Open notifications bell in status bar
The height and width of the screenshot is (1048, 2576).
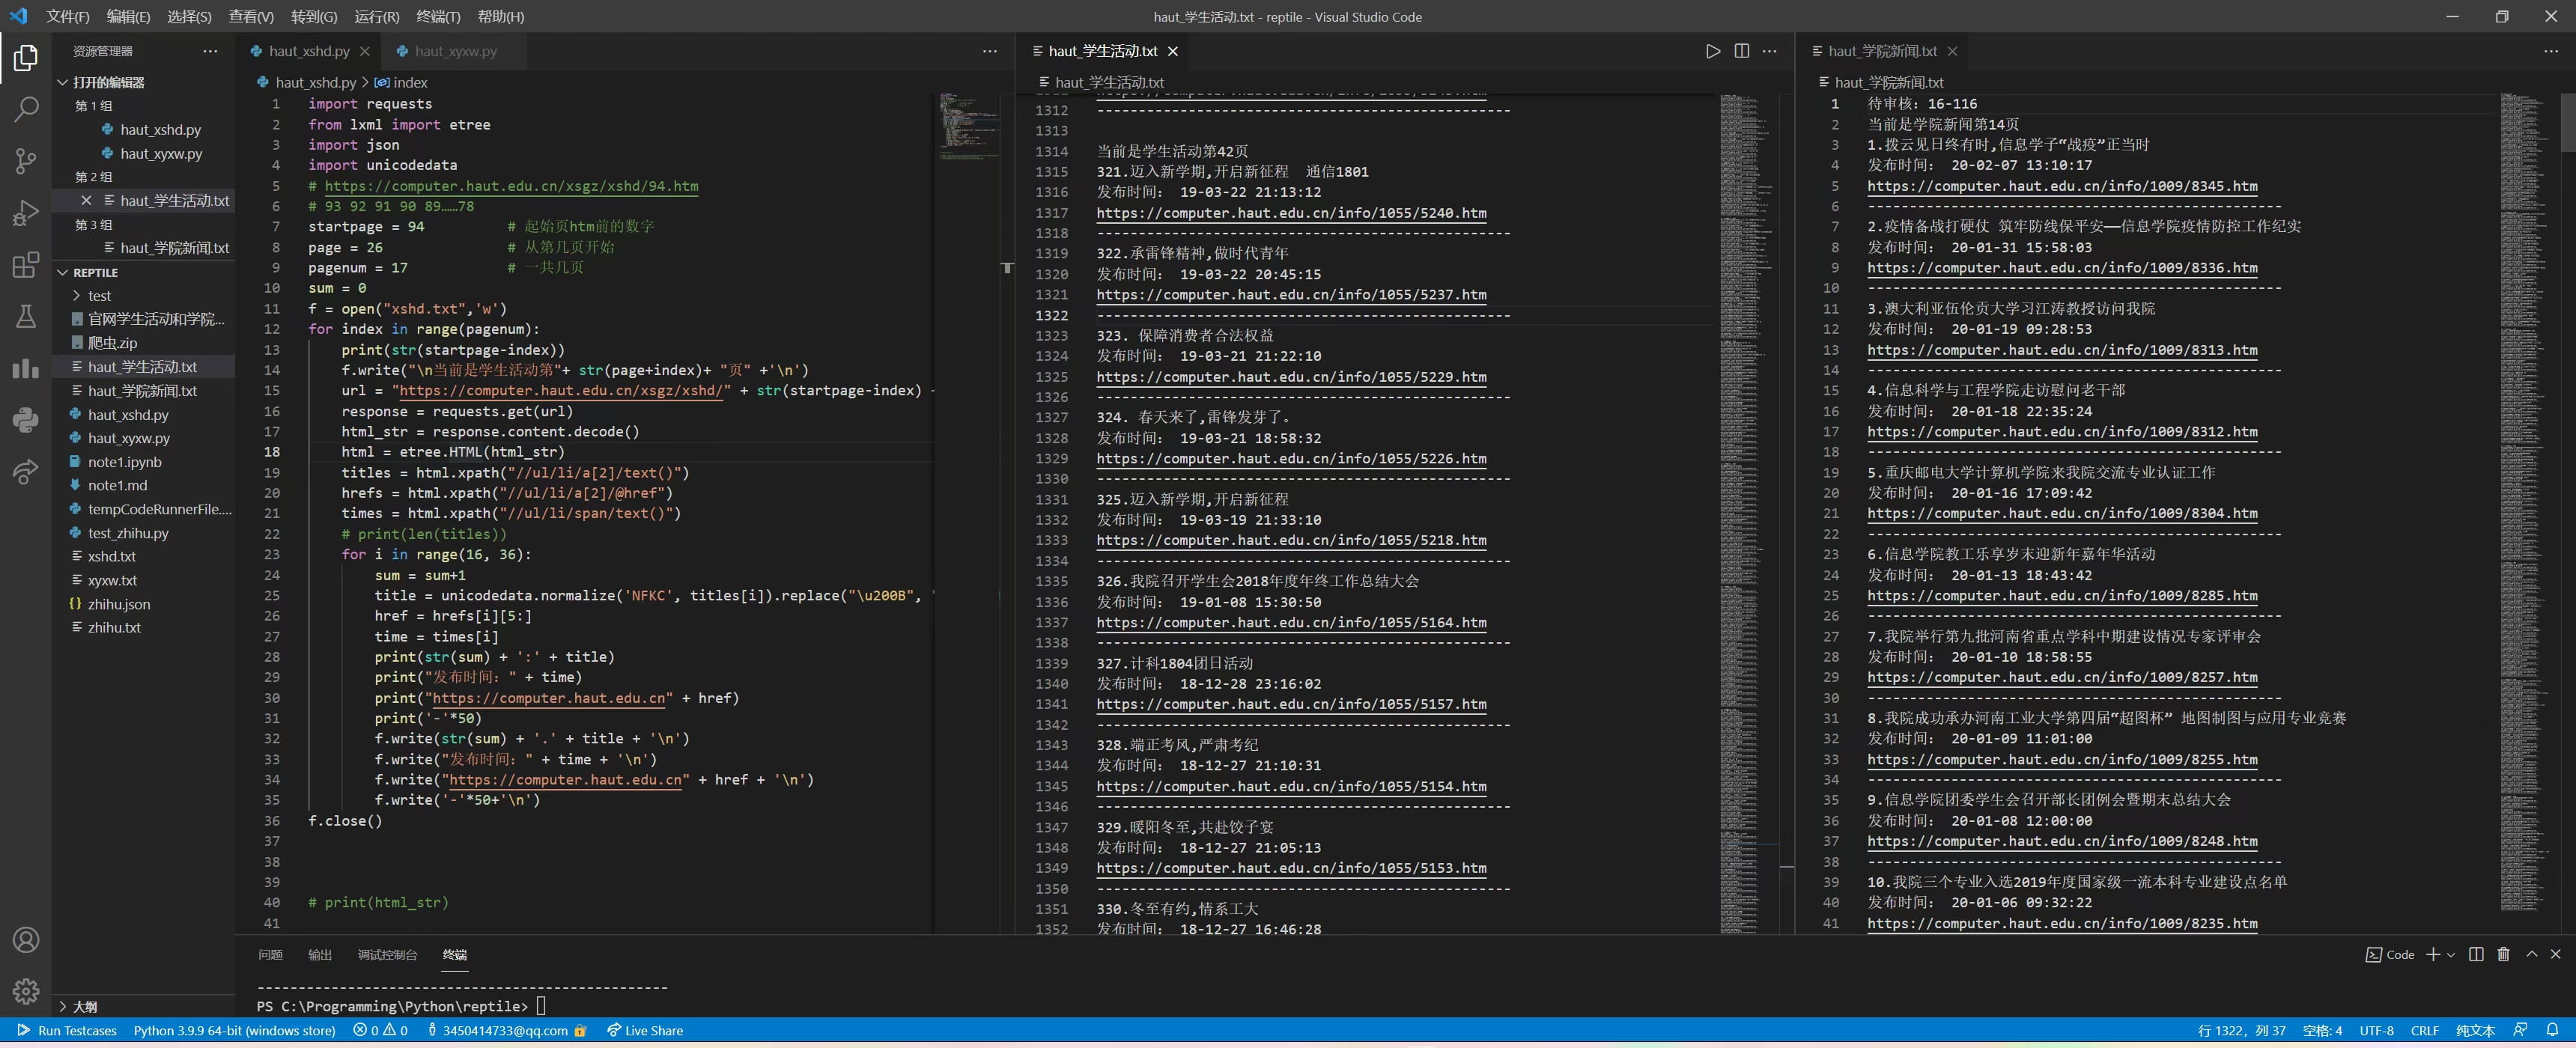point(2552,1030)
